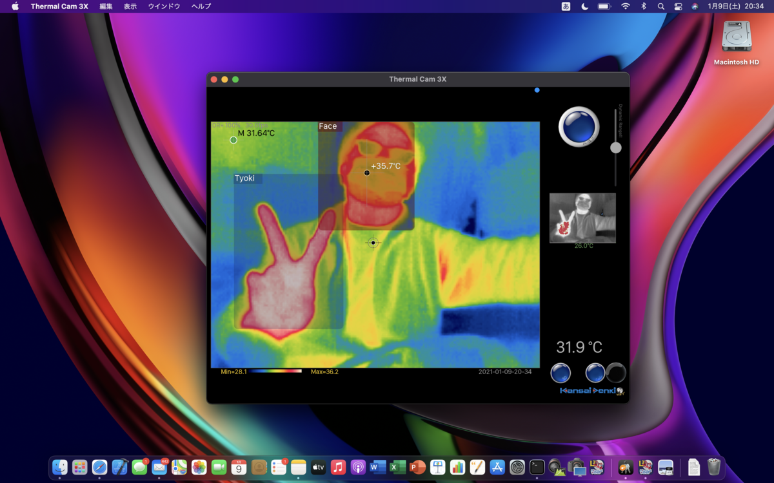Click the grayscale camera preview thumbnail

(x=582, y=218)
